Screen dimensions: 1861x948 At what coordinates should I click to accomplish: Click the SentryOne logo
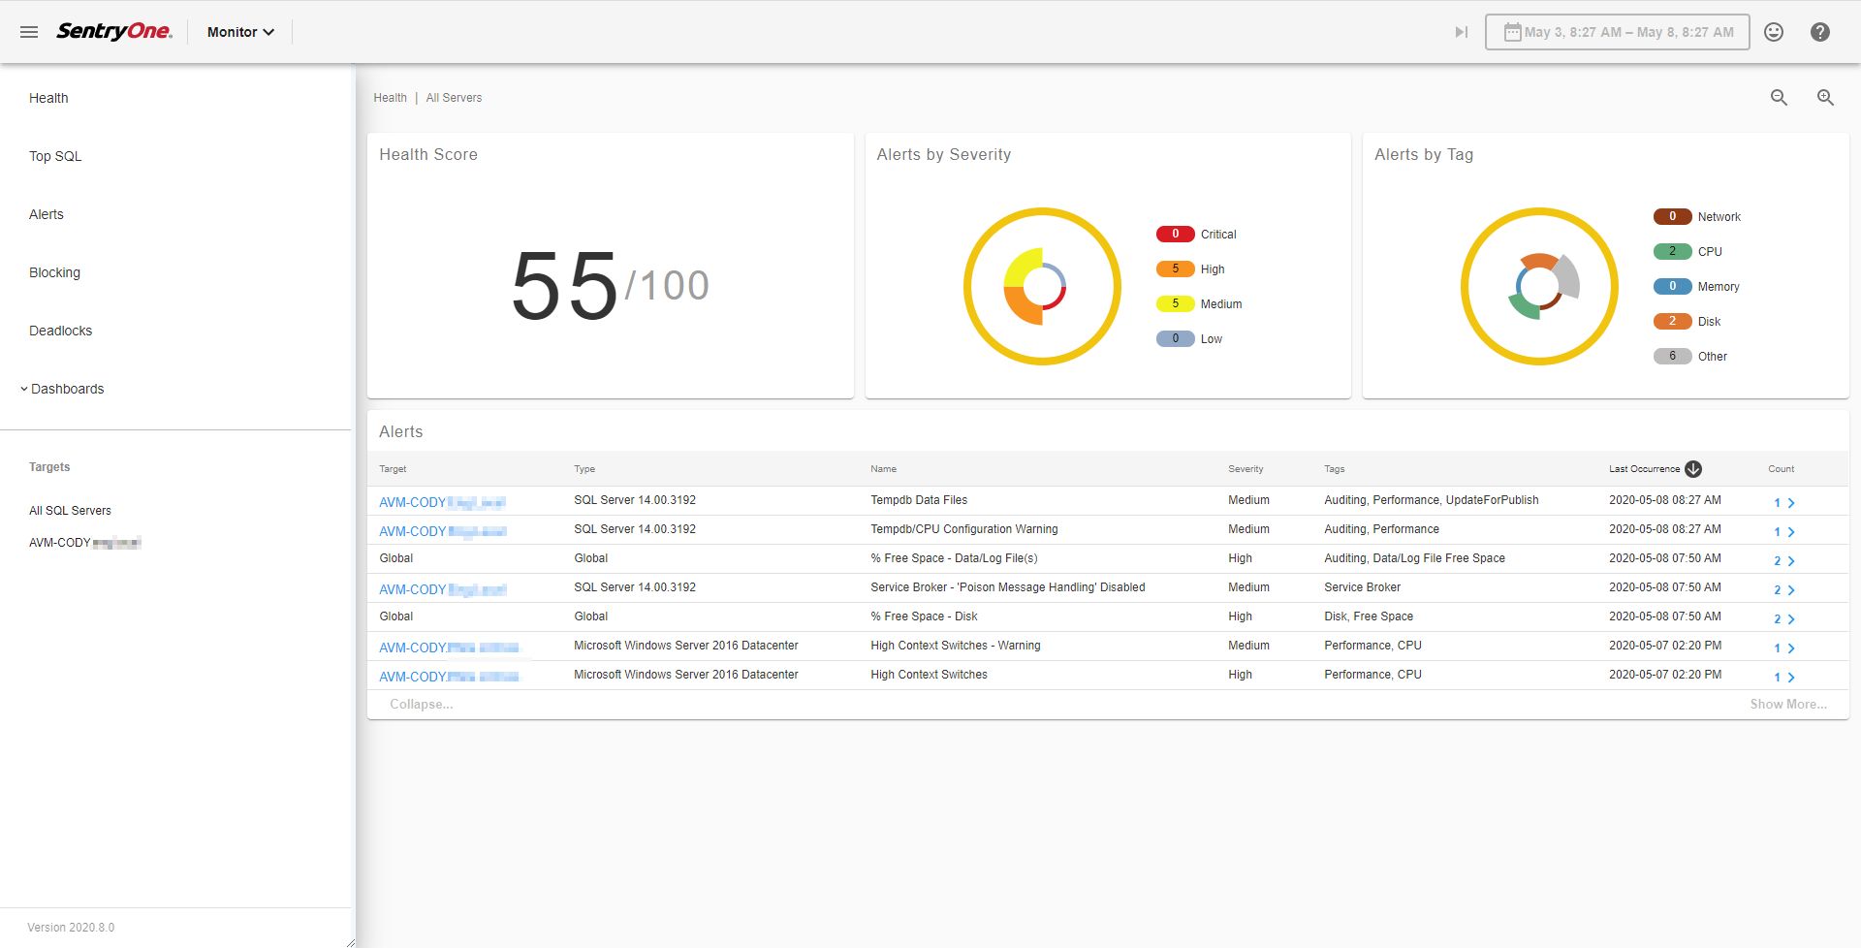tap(114, 31)
